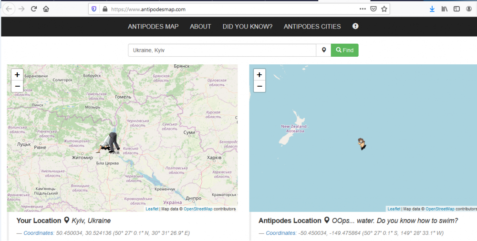Bookmark this page with the star
Screen dimensions: 477x241
pyautogui.click(x=384, y=9)
